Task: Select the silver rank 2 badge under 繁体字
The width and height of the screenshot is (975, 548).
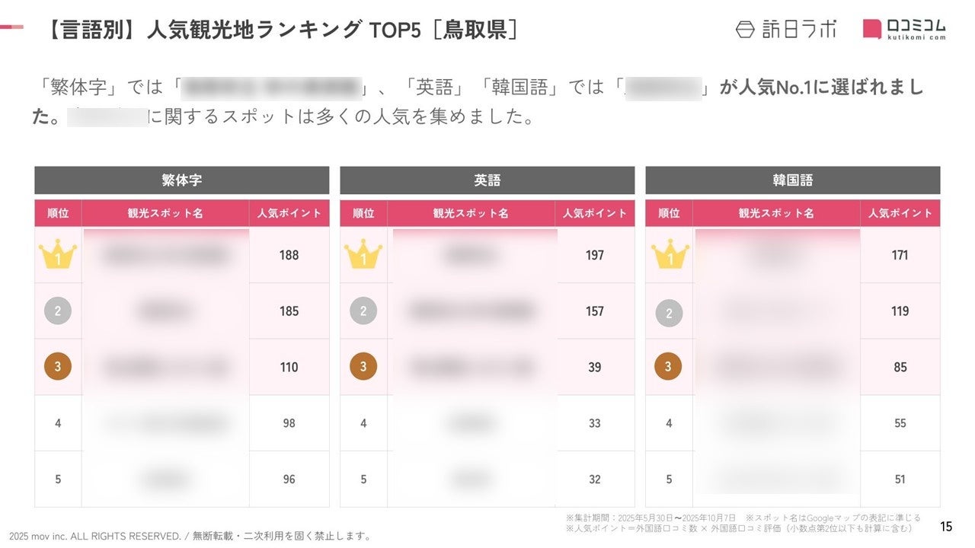Action: 58,311
